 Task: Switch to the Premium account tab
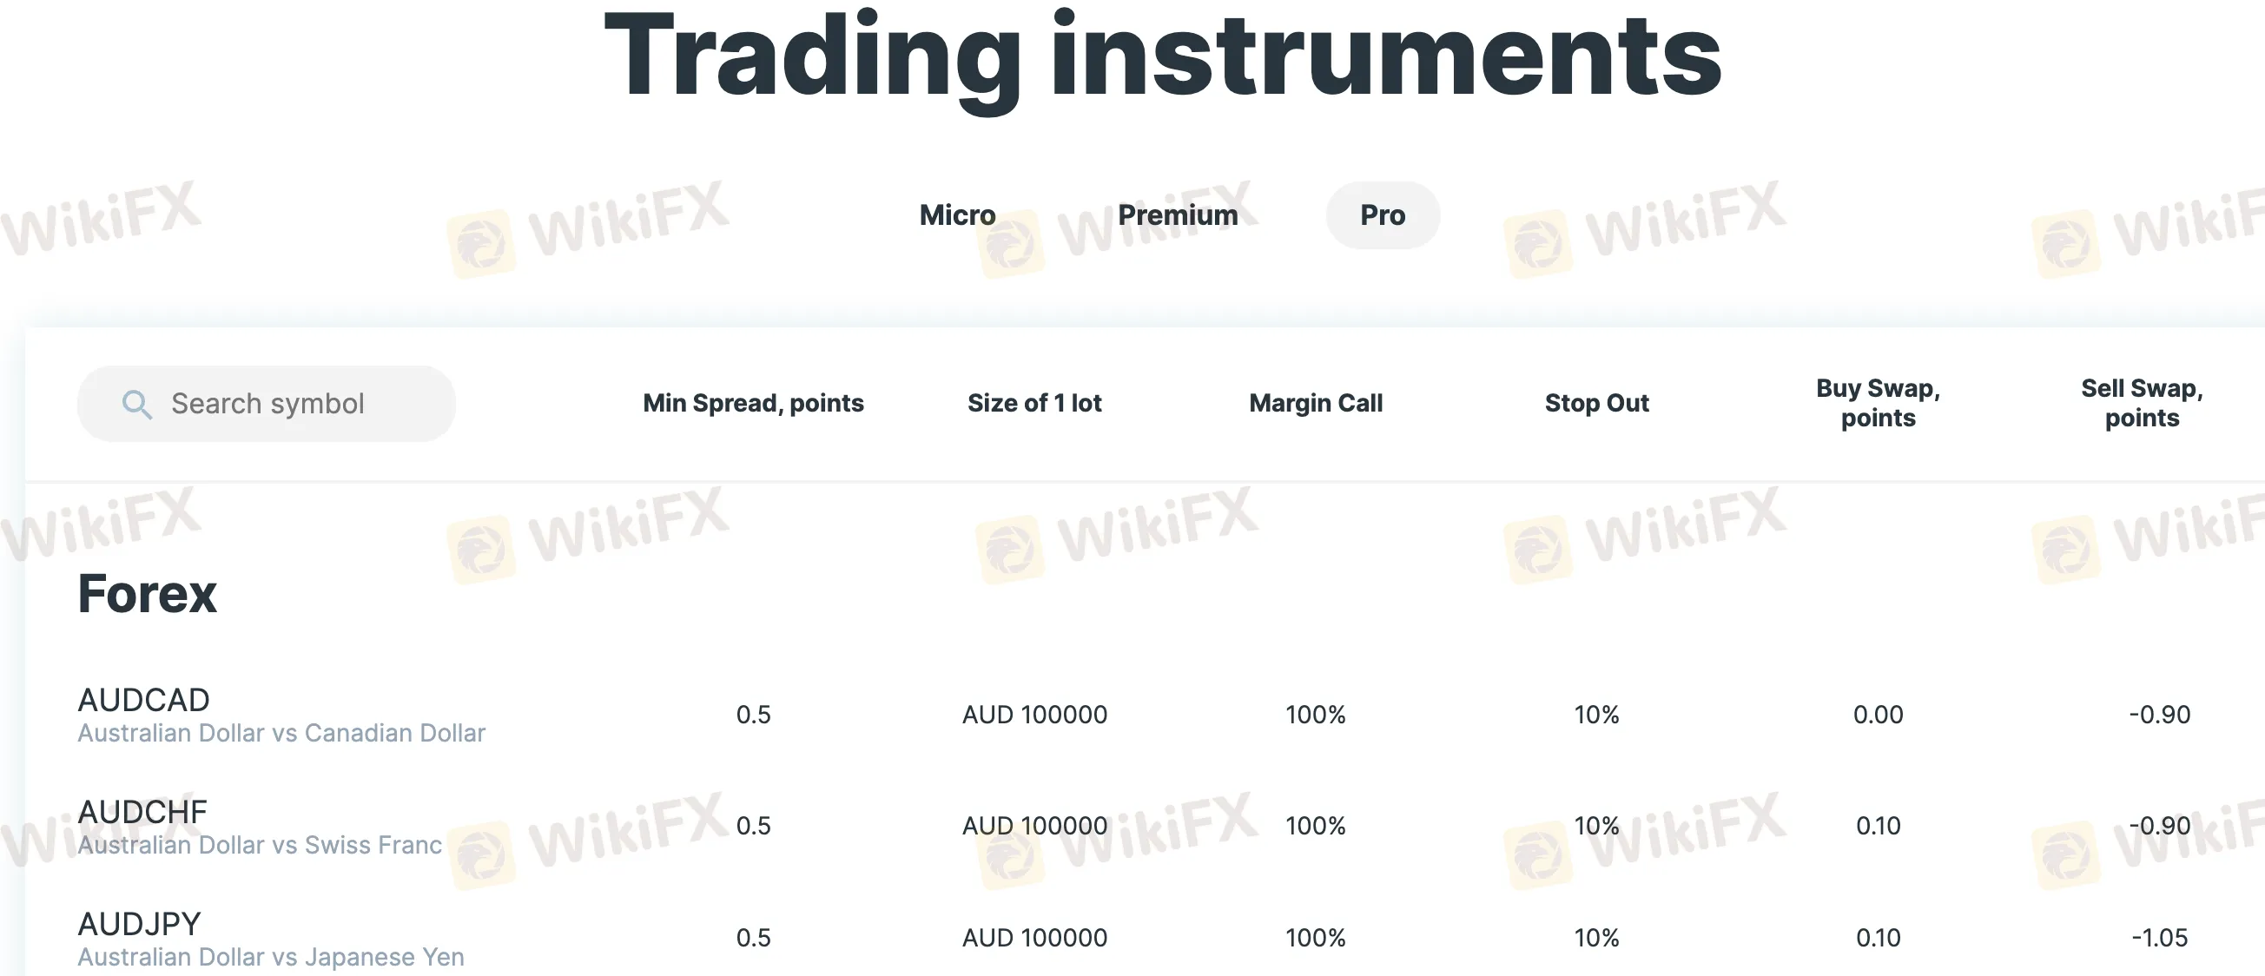tap(1178, 215)
